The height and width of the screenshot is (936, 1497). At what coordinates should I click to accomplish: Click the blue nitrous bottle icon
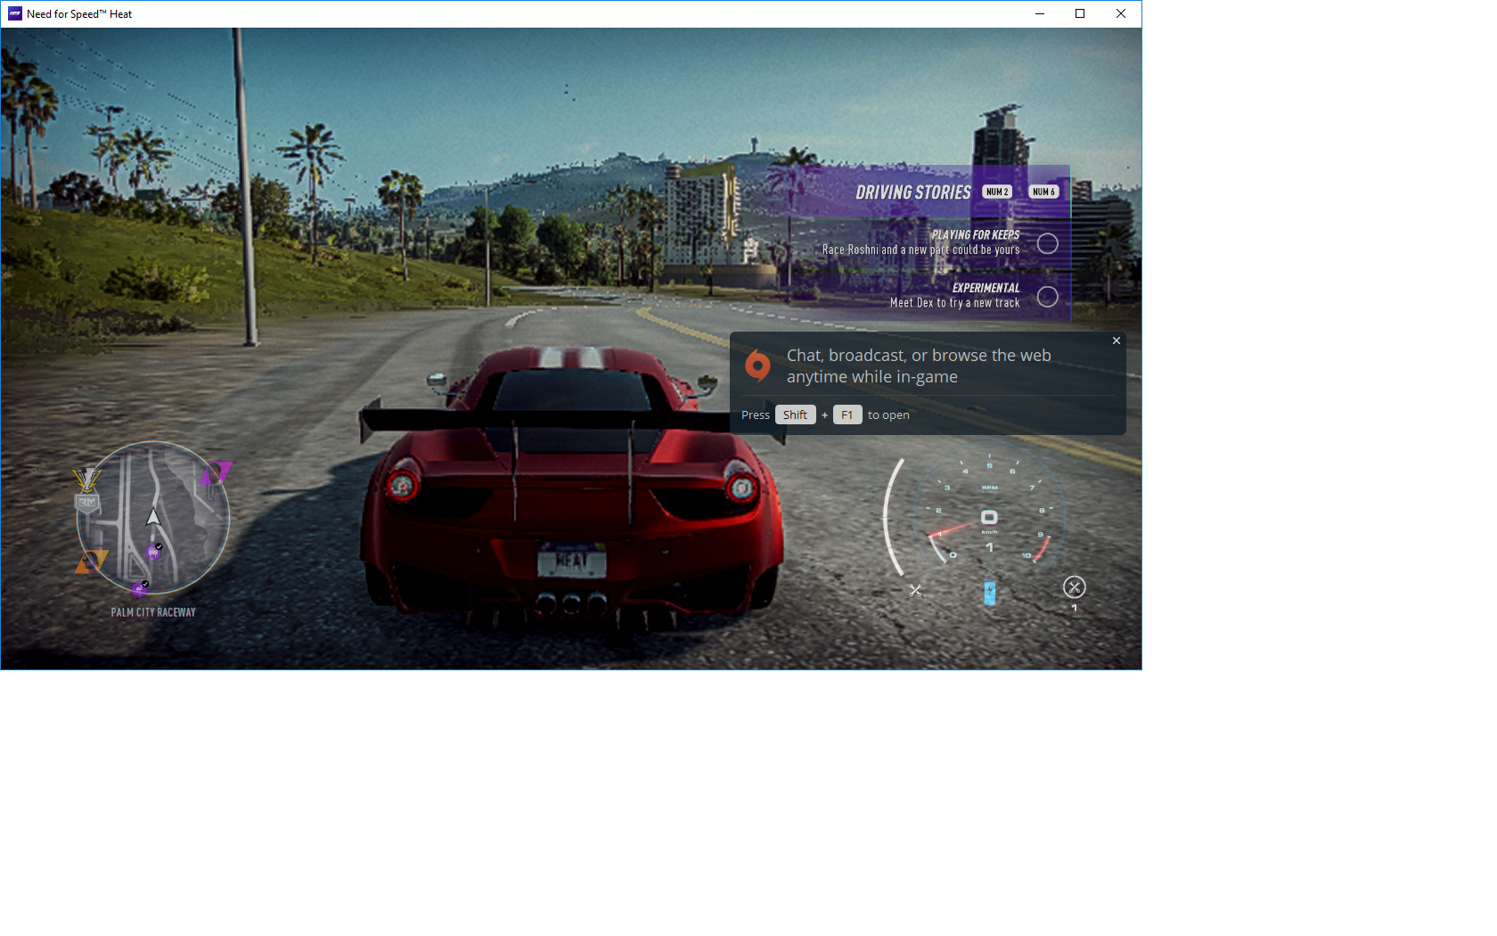pos(989,593)
